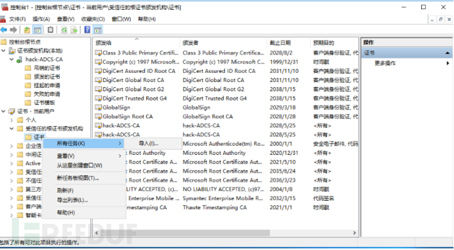Image resolution: width=454 pixels, height=250 pixels.
Task: Collapse the 证书 - 当前用户 tree node
Action: (x=3, y=111)
